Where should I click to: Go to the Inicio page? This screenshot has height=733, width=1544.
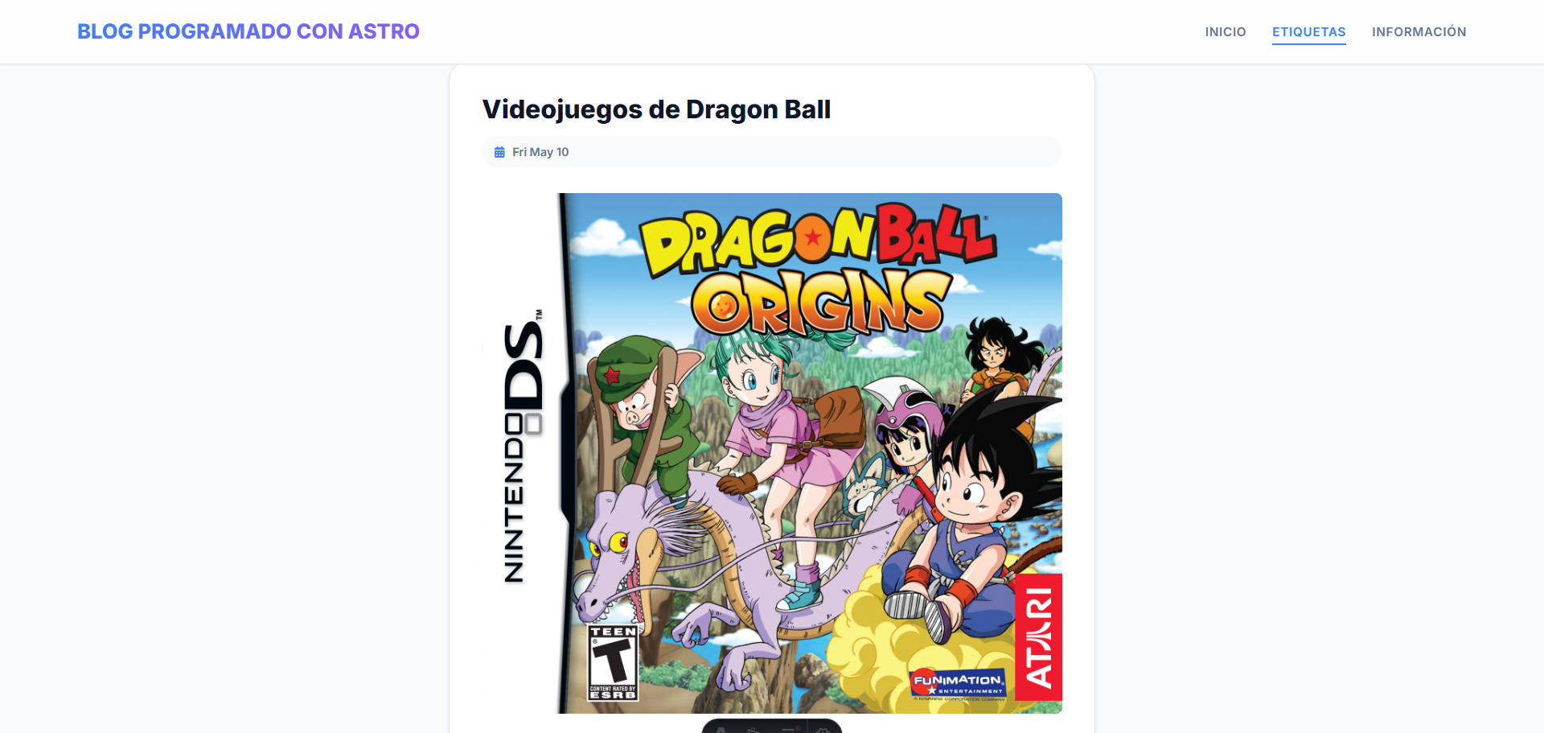coord(1225,32)
